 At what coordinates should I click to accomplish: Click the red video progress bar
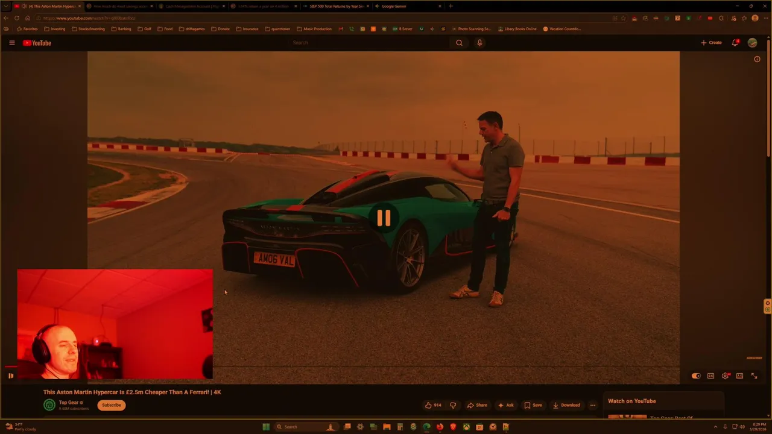(11, 366)
